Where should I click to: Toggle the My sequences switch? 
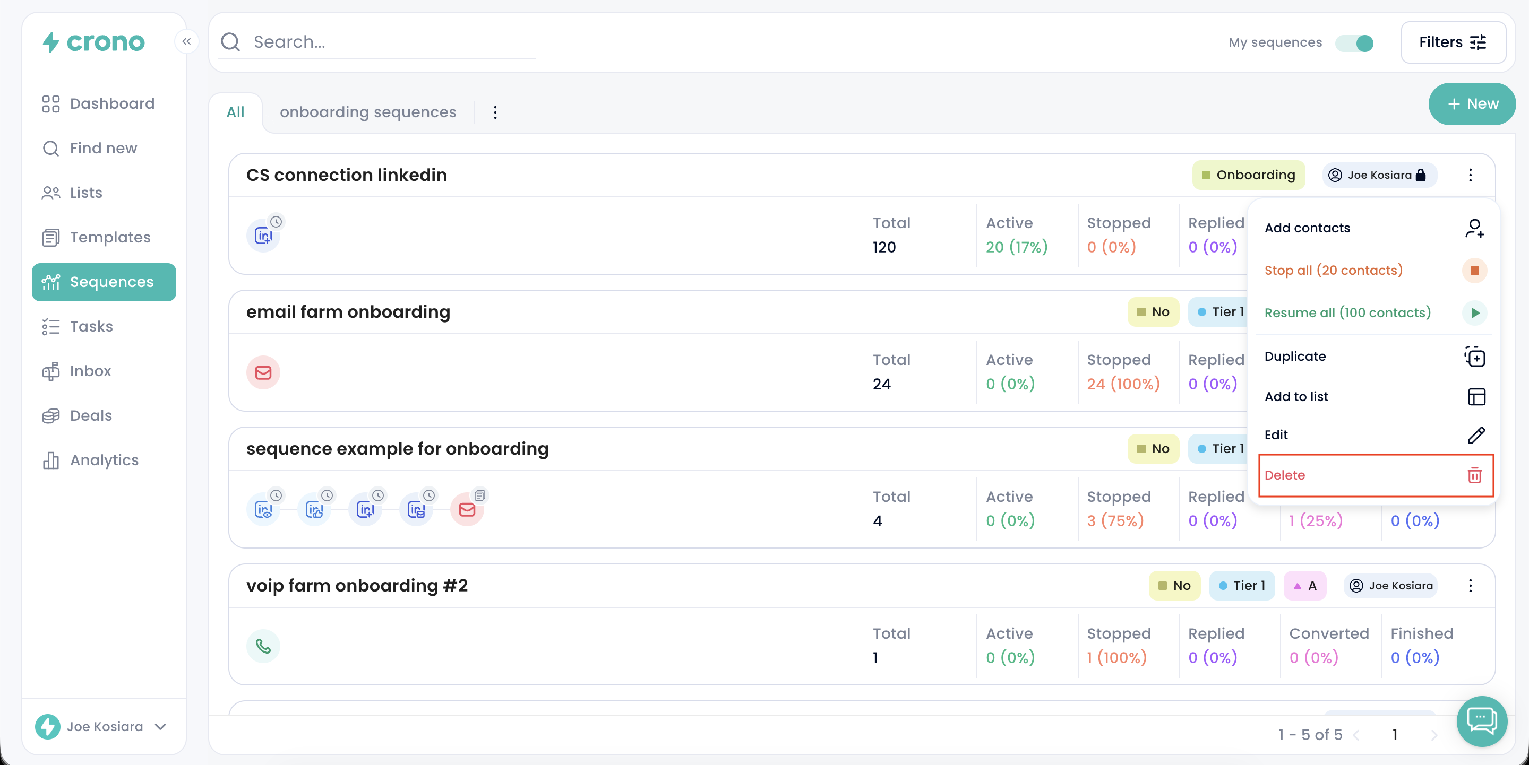point(1354,42)
